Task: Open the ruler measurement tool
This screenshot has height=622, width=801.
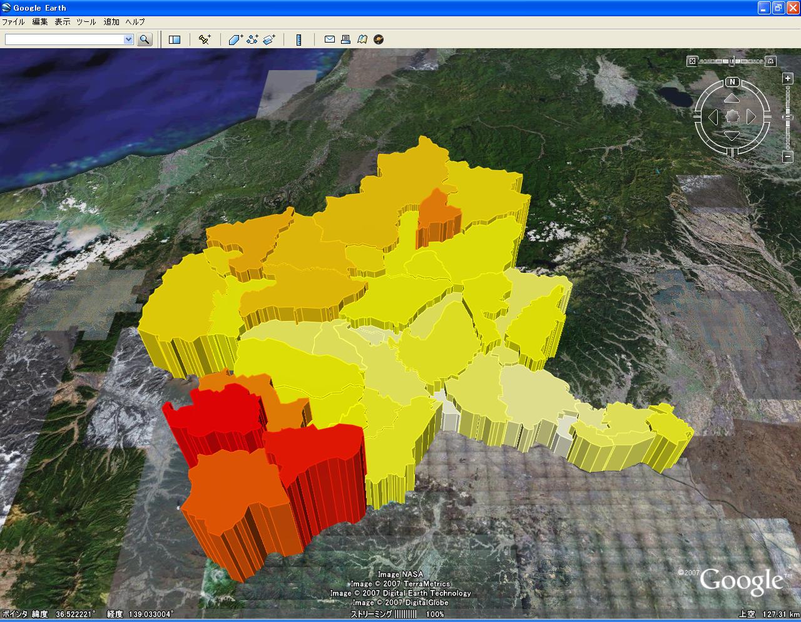Action: tap(299, 39)
